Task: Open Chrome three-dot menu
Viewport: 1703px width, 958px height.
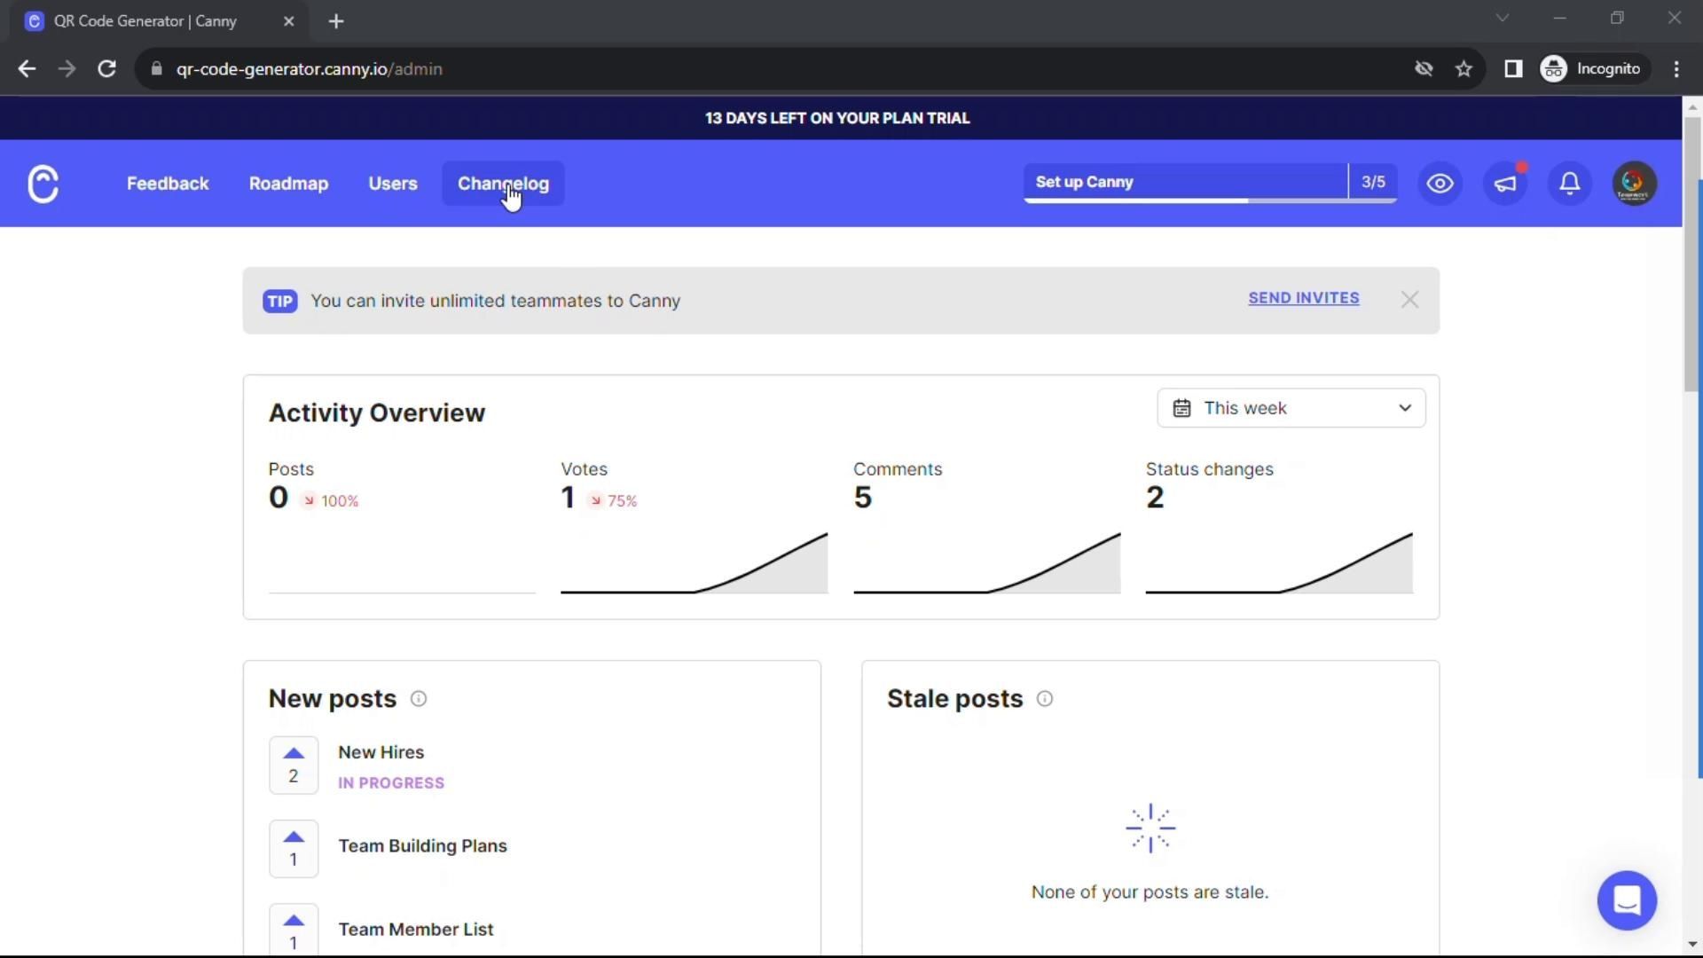Action: [1676, 69]
